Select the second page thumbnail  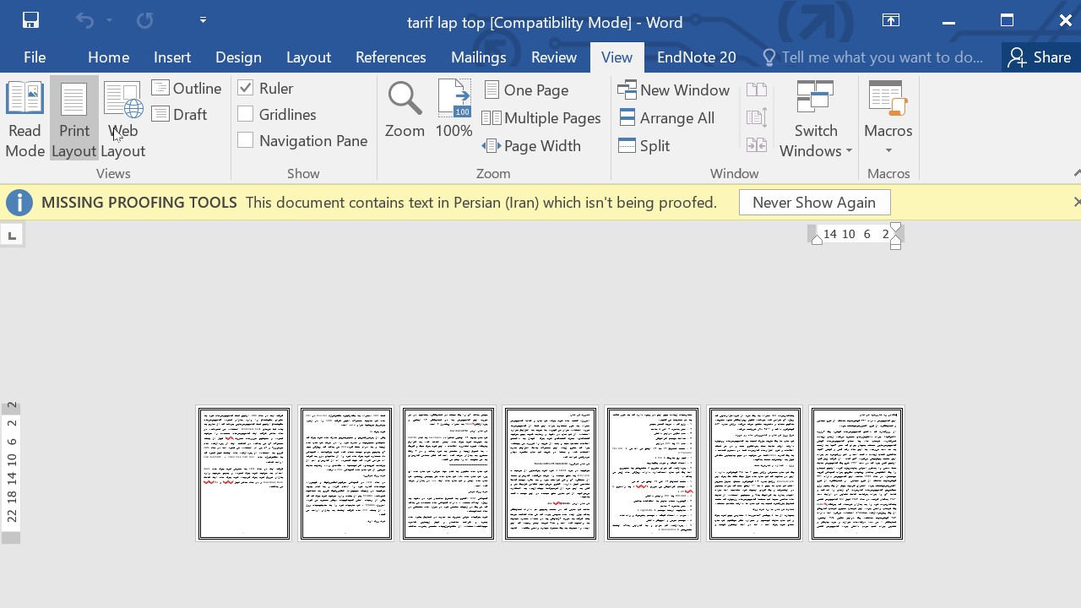[x=346, y=473]
